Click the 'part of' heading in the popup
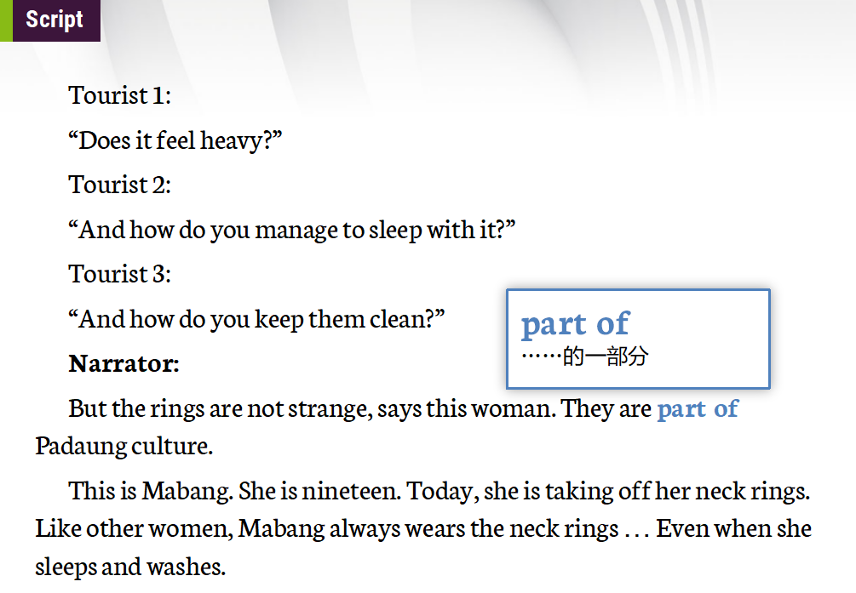Image resolution: width=856 pixels, height=593 pixels. [x=575, y=323]
